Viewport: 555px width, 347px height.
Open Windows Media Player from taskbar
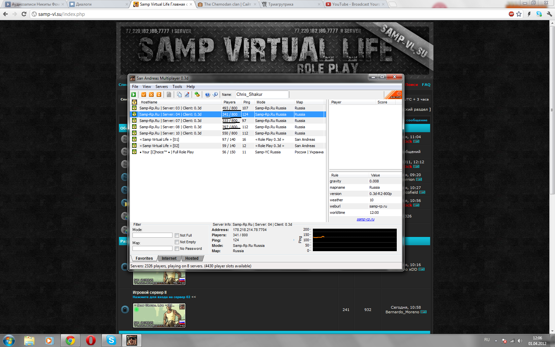(49, 340)
